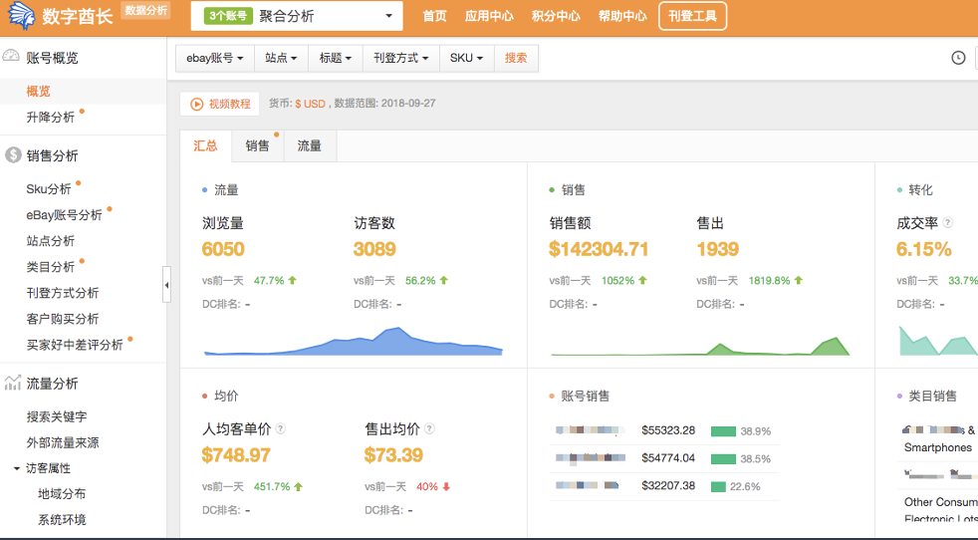Click help icon next to 售出均价
This screenshot has width=978, height=540.
(x=429, y=428)
